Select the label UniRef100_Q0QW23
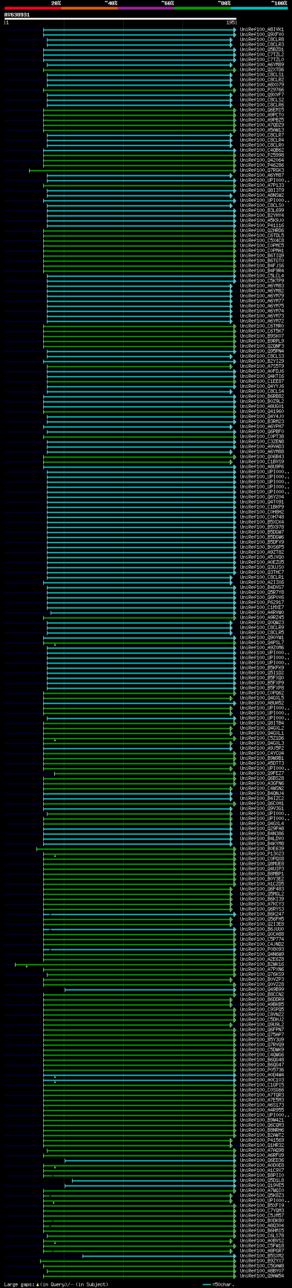292x1288 pixels. tap(261, 622)
